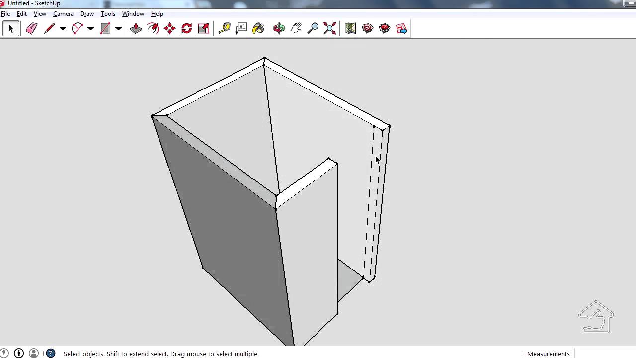Open the Window menu
The image size is (636, 358).
click(133, 14)
